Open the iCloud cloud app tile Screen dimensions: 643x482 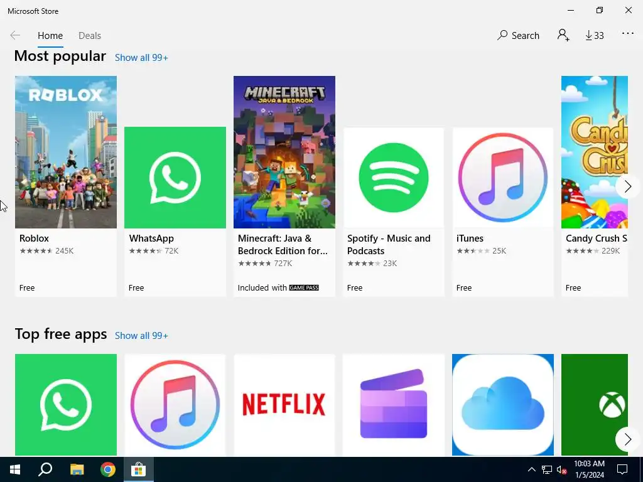pyautogui.click(x=503, y=405)
